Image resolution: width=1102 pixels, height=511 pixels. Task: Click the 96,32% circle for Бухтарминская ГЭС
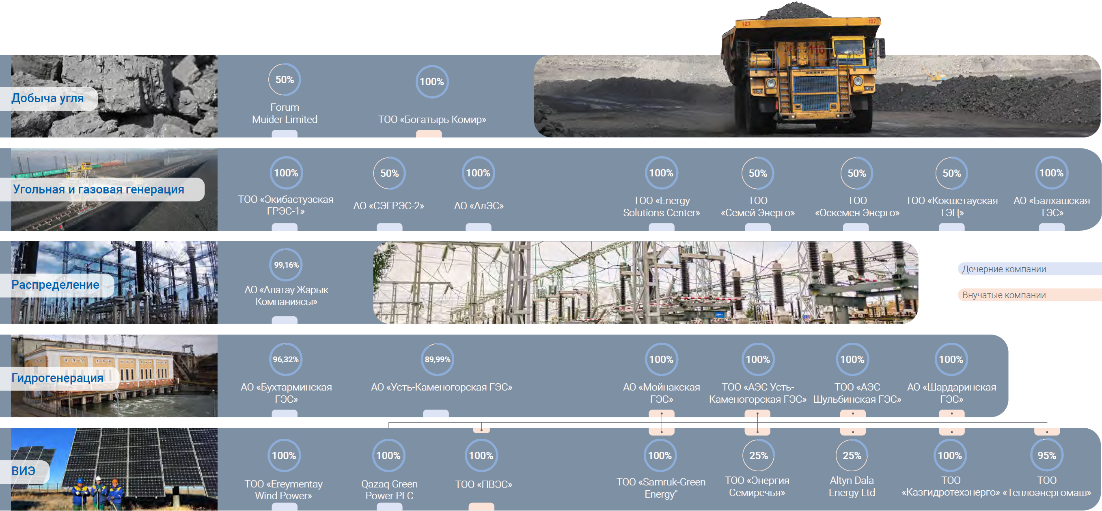point(286,359)
